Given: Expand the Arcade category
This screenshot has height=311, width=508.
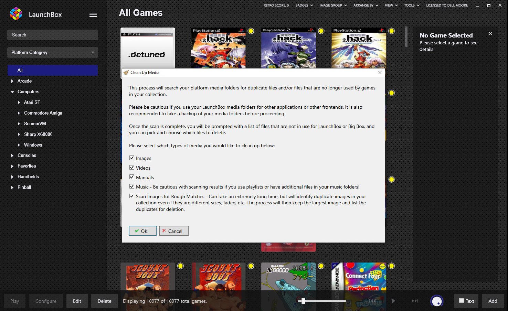Looking at the screenshot, I should (12, 81).
